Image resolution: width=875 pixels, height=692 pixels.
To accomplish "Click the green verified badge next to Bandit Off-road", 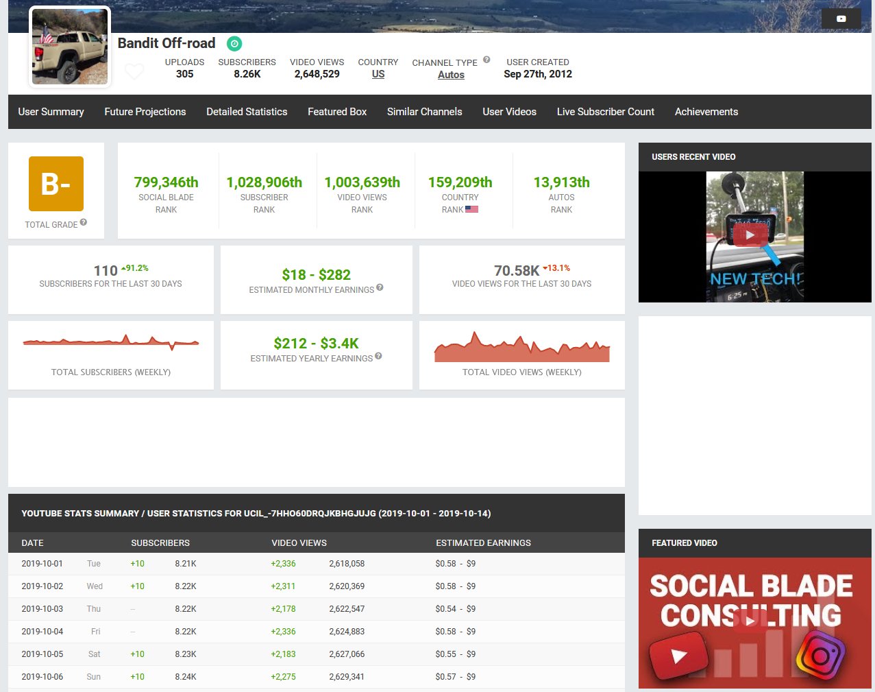I will point(234,44).
